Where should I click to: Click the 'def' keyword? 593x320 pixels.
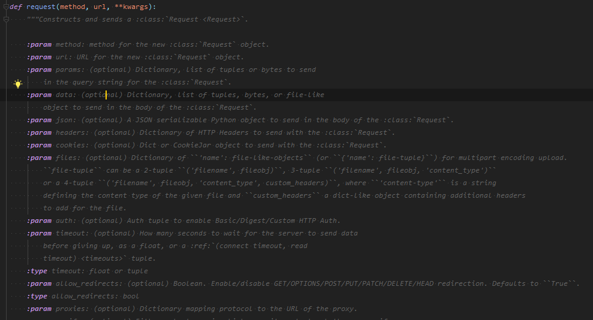(16, 7)
